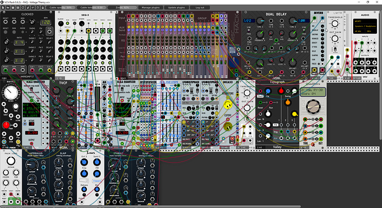Click horizontal scrollbar at bottom
The width and height of the screenshot is (382, 208).
click(151, 207)
